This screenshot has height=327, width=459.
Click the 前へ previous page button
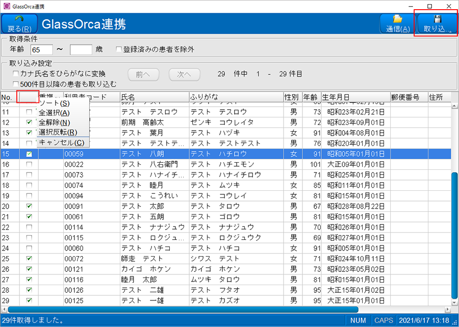pos(143,74)
